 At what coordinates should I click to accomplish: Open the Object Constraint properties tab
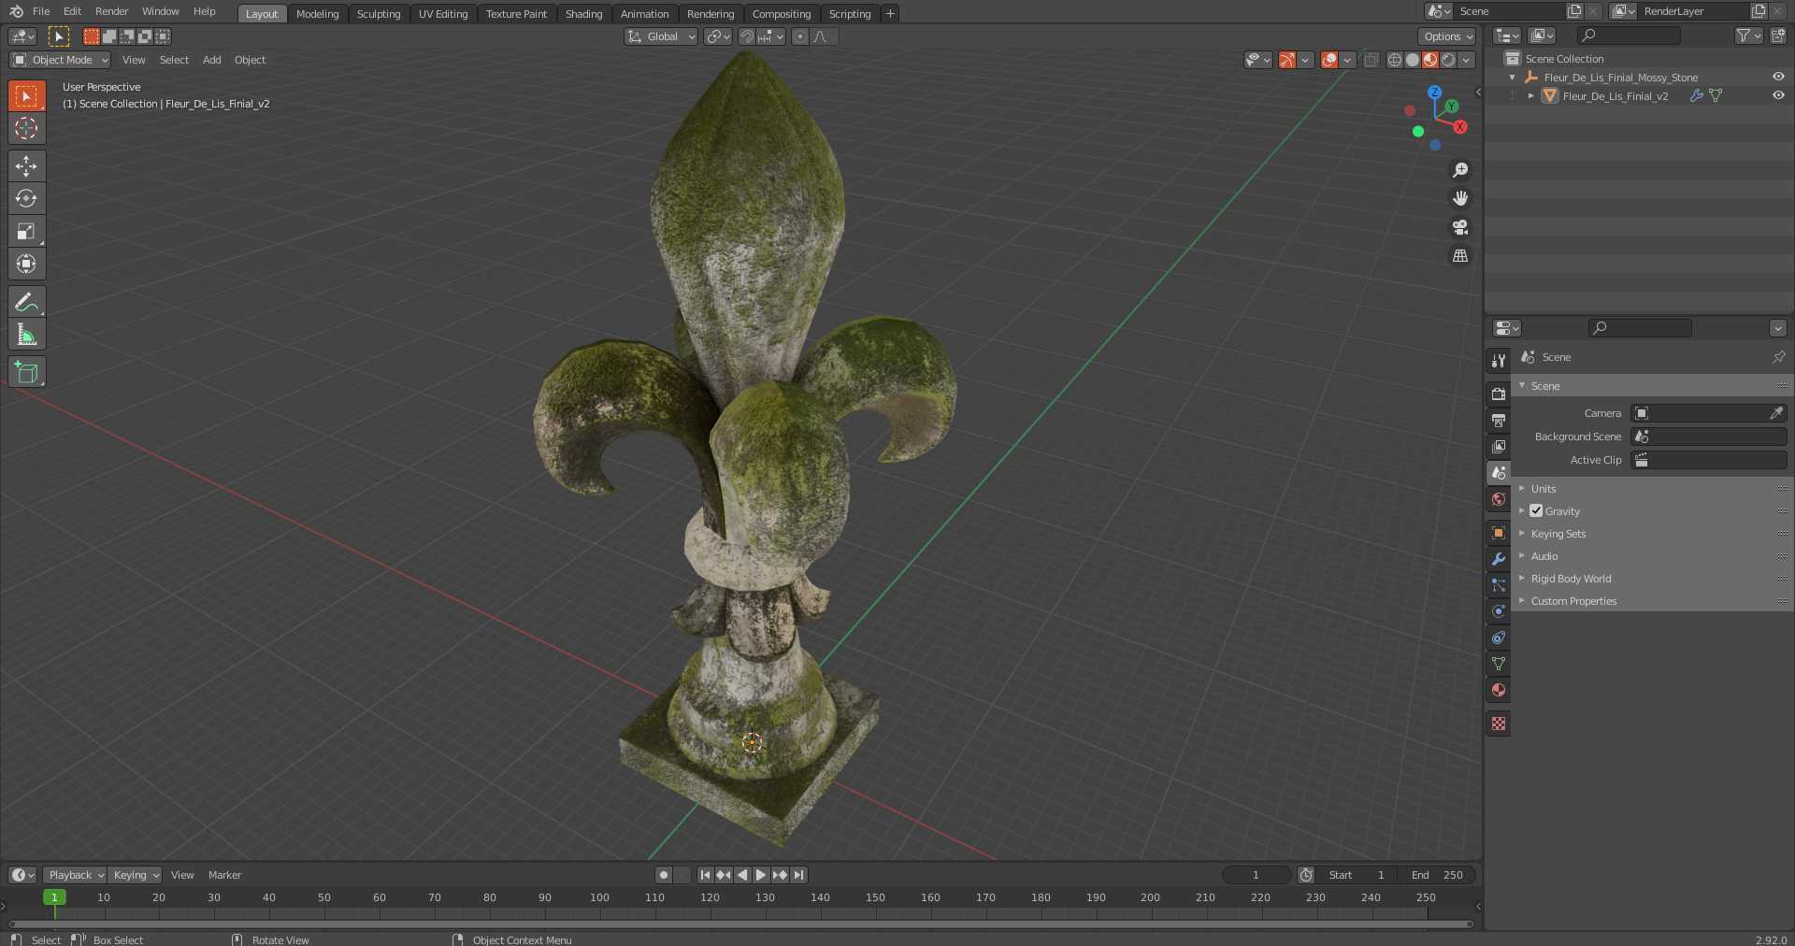[x=1499, y=638]
